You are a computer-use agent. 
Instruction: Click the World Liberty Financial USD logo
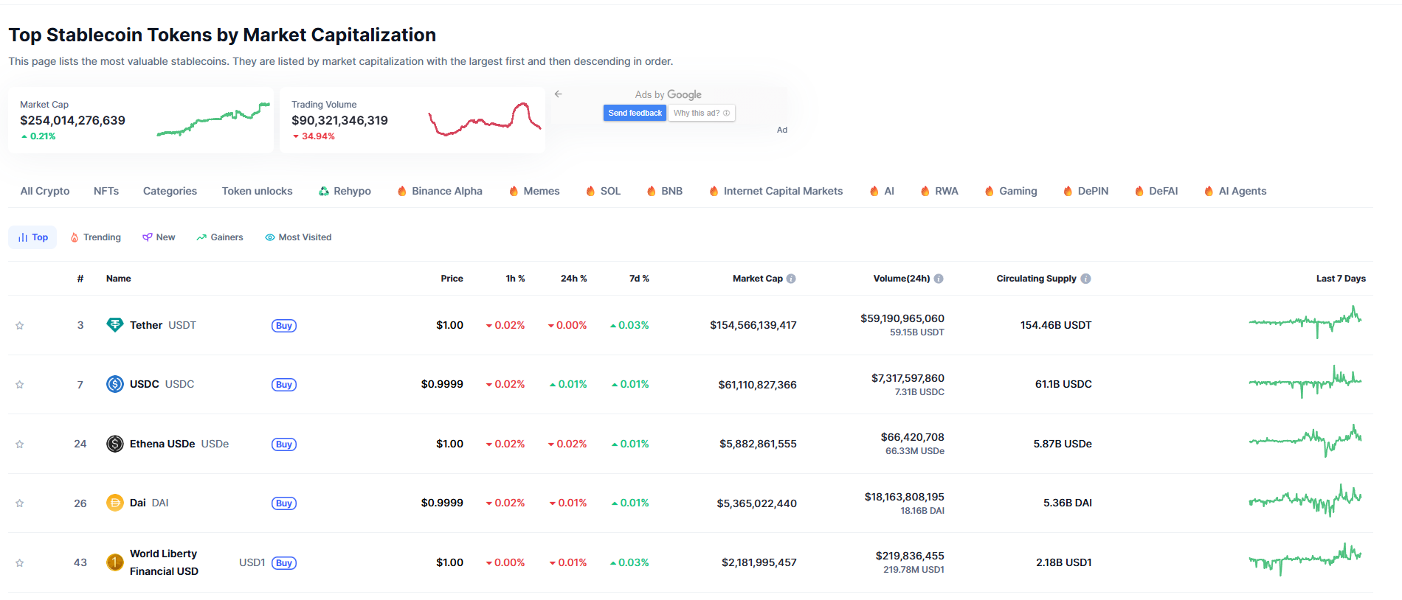pyautogui.click(x=115, y=562)
